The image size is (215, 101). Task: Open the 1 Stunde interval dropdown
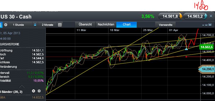18,25
